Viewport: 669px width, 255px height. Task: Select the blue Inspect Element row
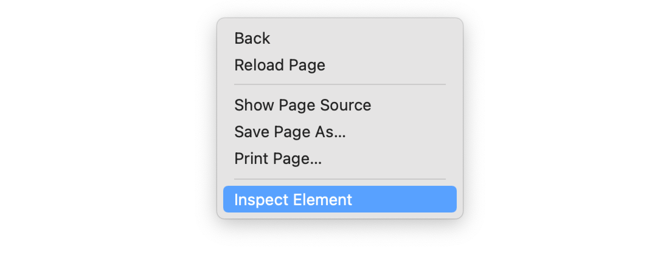(340, 199)
